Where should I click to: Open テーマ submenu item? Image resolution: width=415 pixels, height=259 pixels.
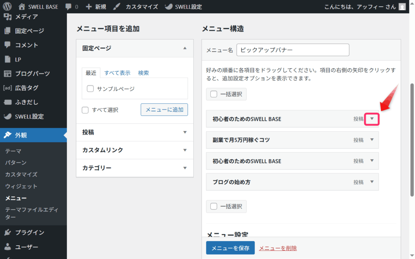[x=13, y=151]
